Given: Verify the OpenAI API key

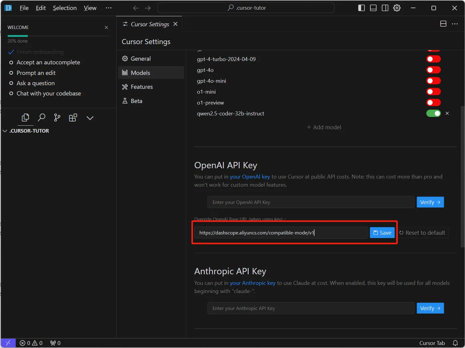Looking at the screenshot, I should [x=430, y=202].
